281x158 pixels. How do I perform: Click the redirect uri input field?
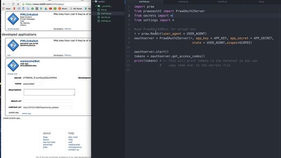(47, 107)
